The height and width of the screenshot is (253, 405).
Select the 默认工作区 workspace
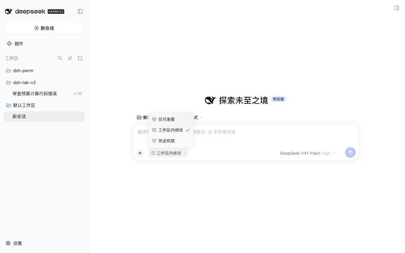coord(44,105)
